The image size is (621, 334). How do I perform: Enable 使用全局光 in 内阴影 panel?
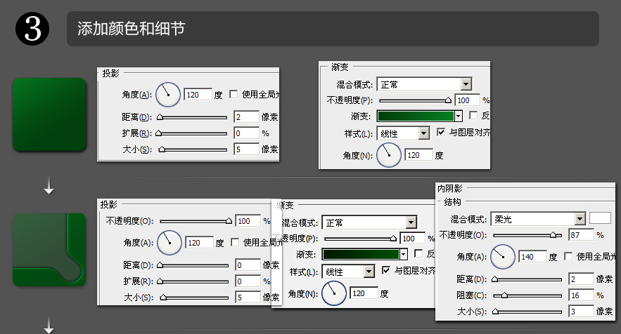point(568,256)
